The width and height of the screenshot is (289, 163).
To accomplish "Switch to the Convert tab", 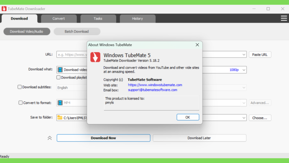I will pyautogui.click(x=59, y=18).
